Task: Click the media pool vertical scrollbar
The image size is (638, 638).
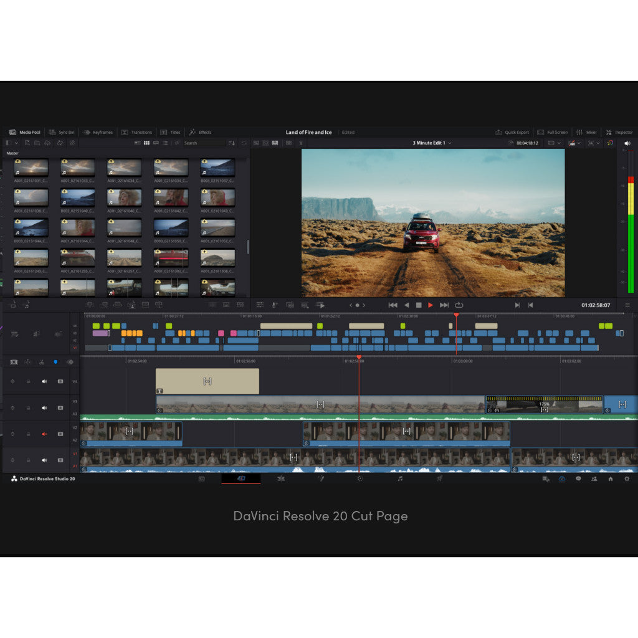Action: click(x=248, y=247)
